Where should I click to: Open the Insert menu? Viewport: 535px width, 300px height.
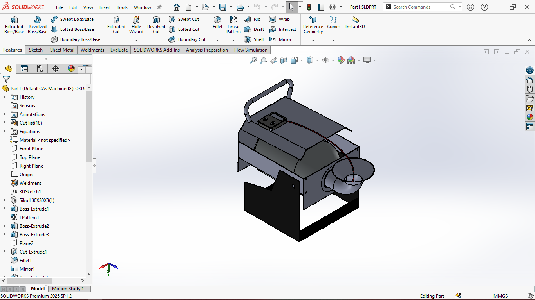tap(105, 7)
